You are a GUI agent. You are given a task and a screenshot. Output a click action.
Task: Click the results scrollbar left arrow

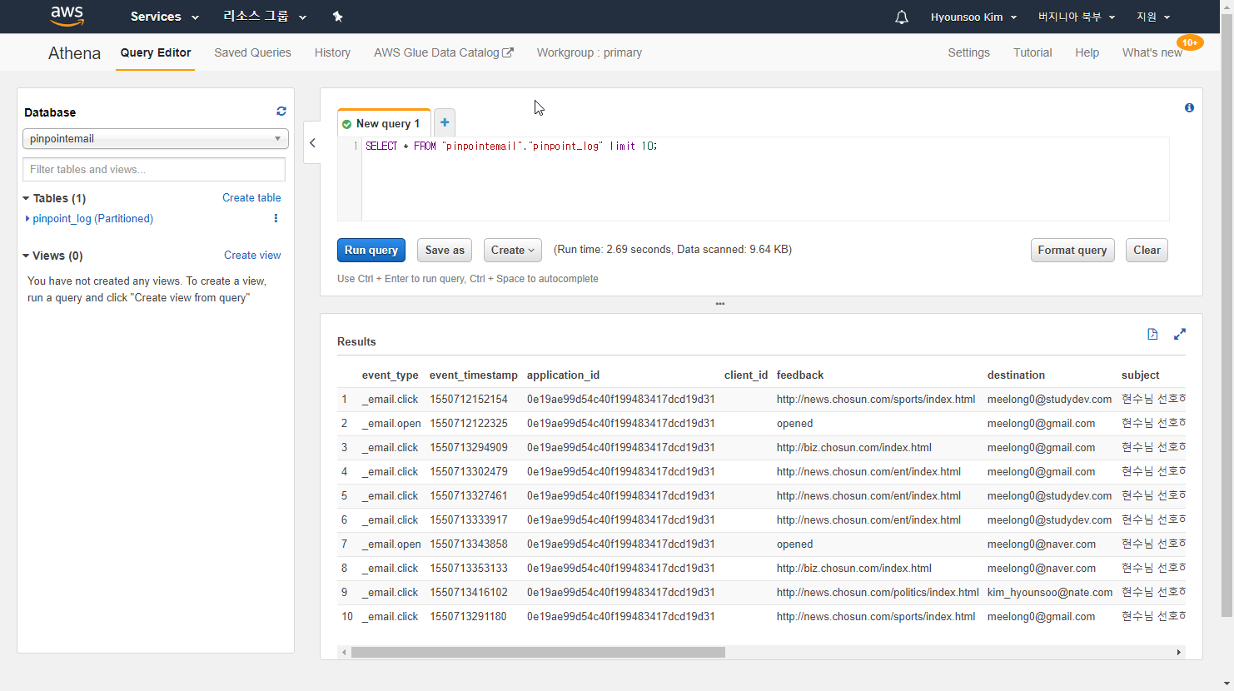point(344,653)
